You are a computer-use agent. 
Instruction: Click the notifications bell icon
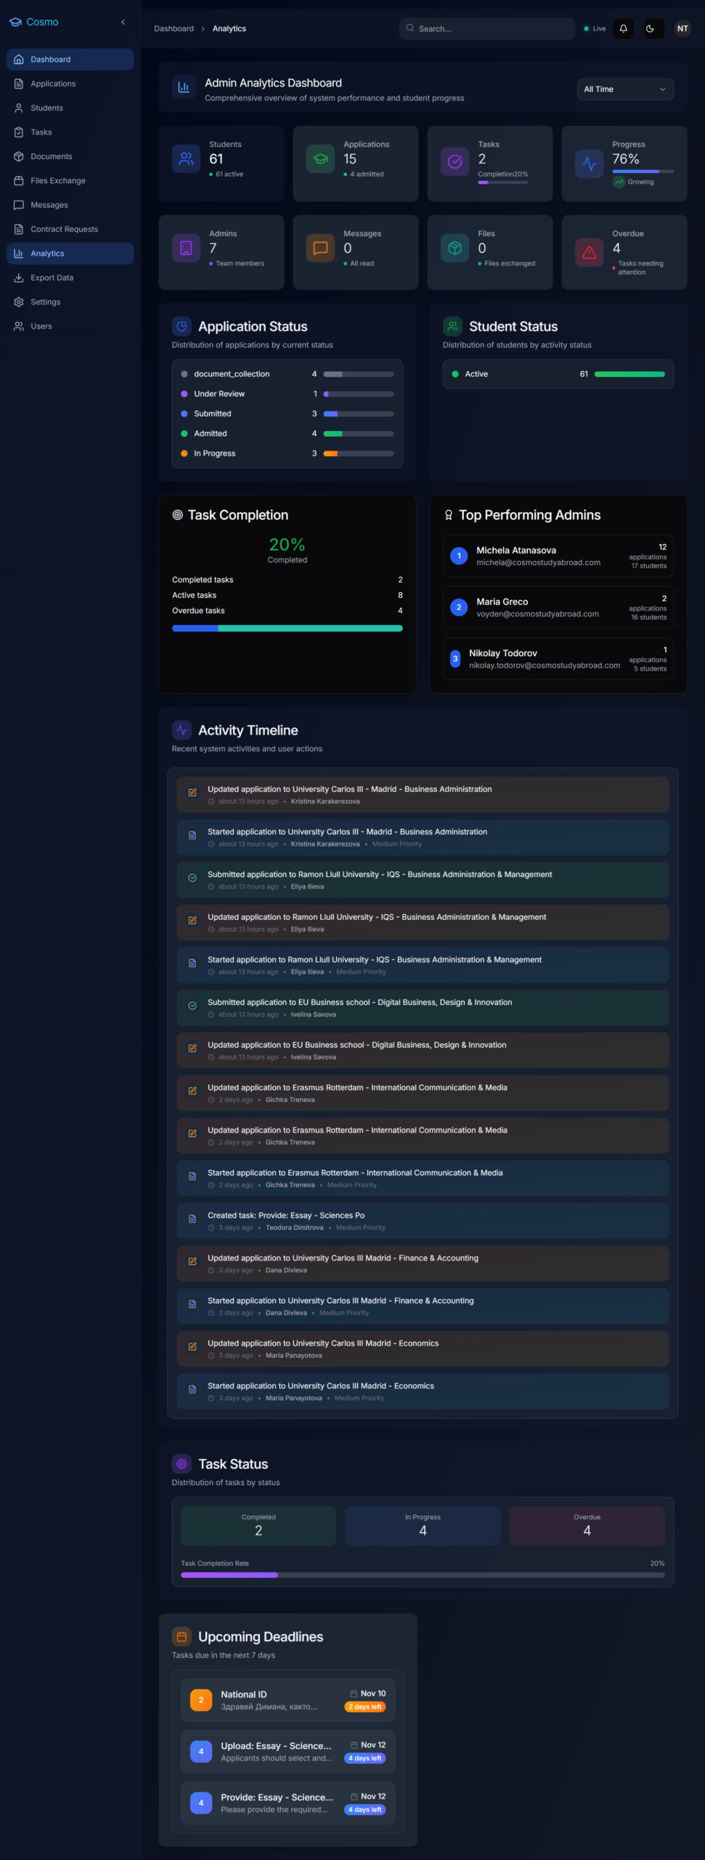point(623,28)
